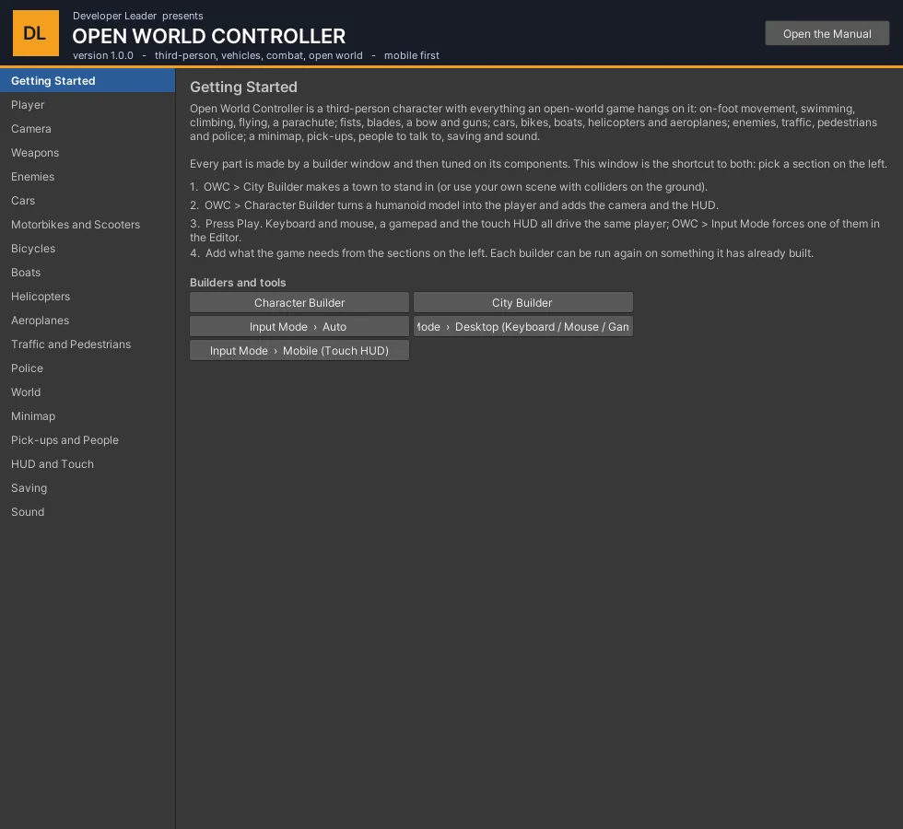Open the Manual button
Screen dimensions: 903x829
point(827,33)
